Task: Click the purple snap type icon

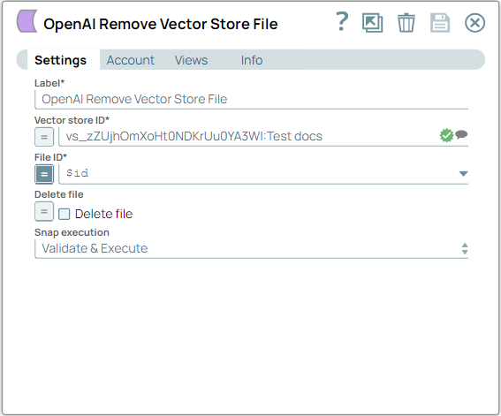Action: point(27,21)
